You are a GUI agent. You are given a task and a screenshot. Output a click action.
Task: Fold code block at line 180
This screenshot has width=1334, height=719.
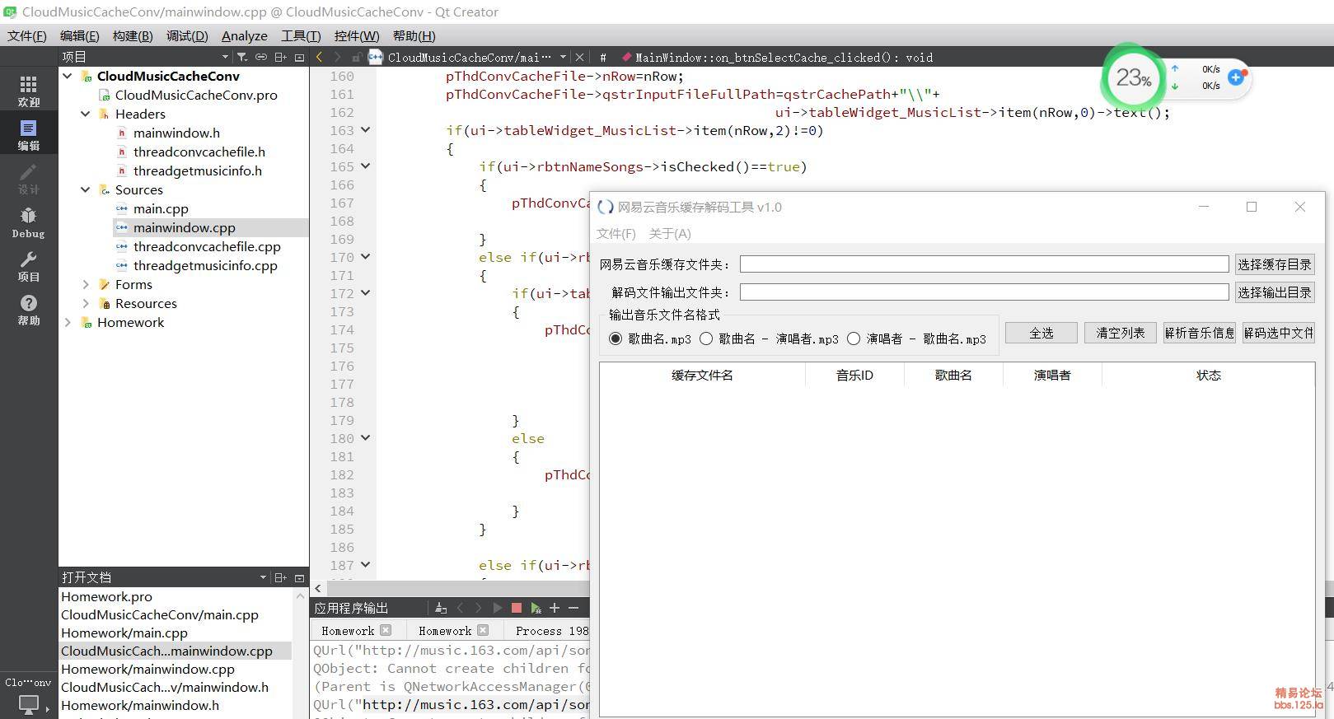366,438
